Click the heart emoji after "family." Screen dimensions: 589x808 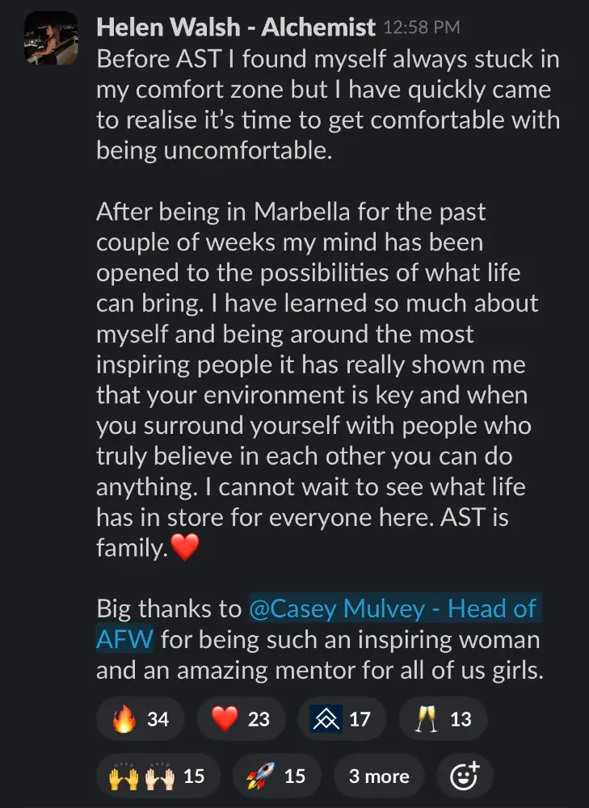coord(185,549)
